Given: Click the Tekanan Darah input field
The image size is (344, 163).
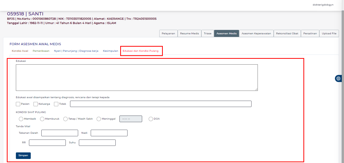Looking at the screenshot, I should pos(60,133).
